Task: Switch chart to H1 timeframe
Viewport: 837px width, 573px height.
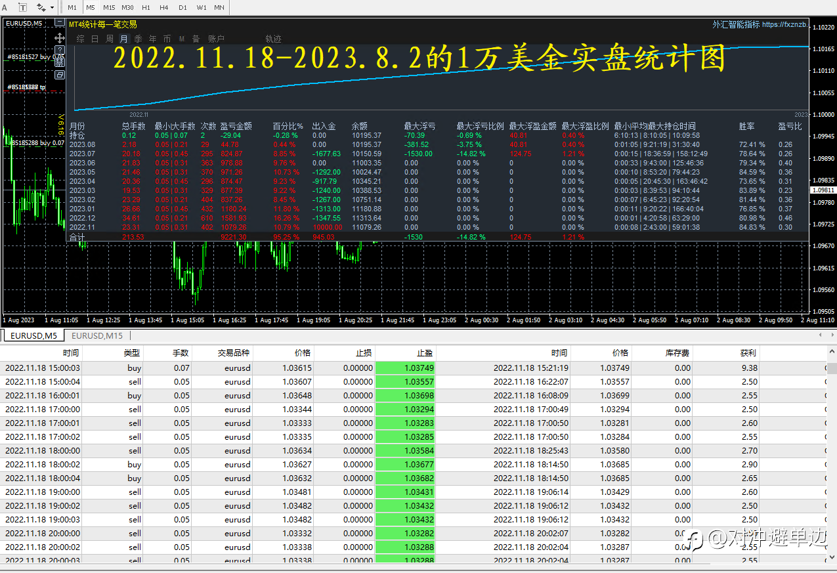Action: (x=146, y=8)
